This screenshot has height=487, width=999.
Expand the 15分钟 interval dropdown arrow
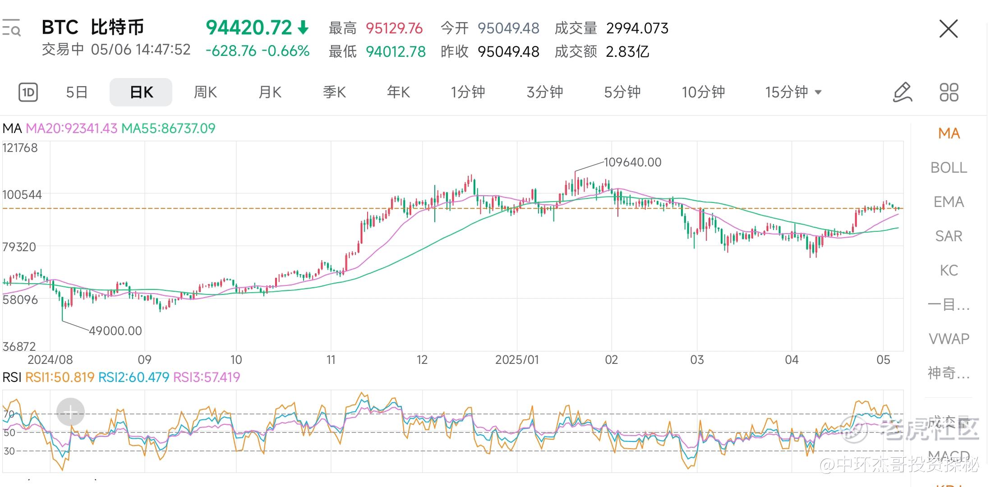(x=818, y=92)
